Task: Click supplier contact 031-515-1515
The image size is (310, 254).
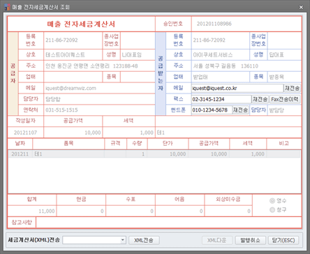Action: (61, 110)
